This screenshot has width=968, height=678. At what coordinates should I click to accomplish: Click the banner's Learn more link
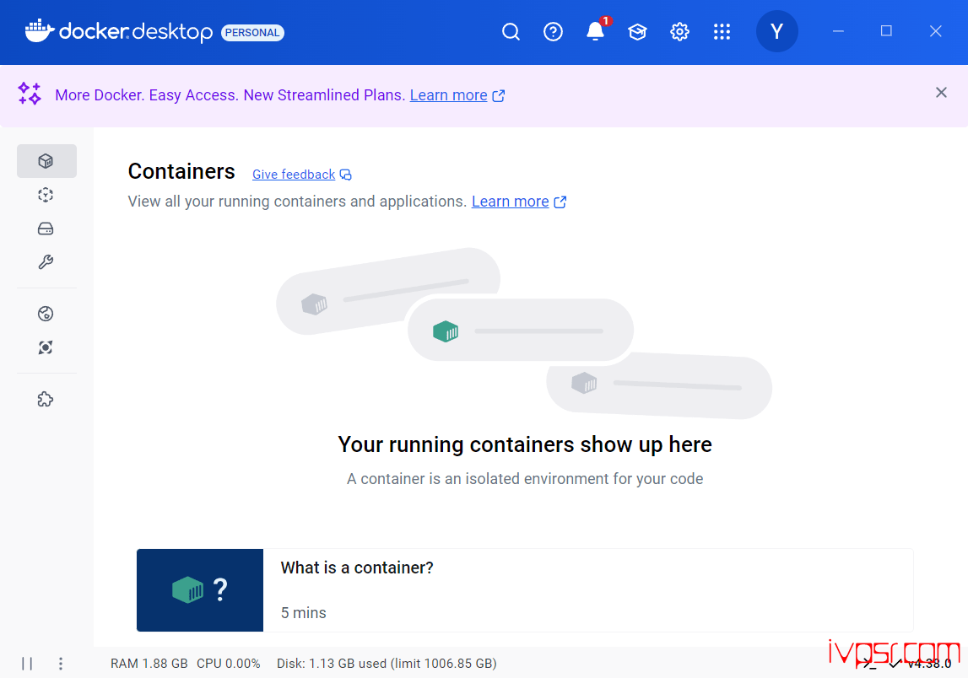click(449, 95)
